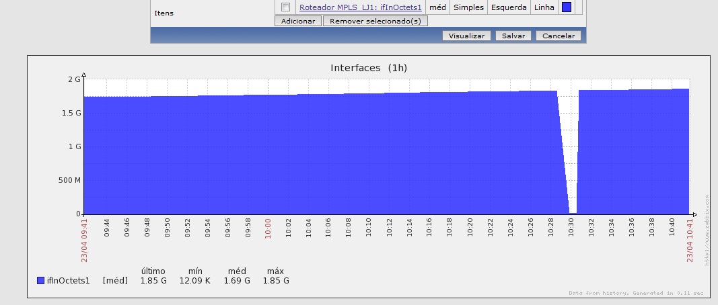The width and height of the screenshot is (718, 305).
Task: Click the 23/04 10:41 end time label
Action: 690,240
